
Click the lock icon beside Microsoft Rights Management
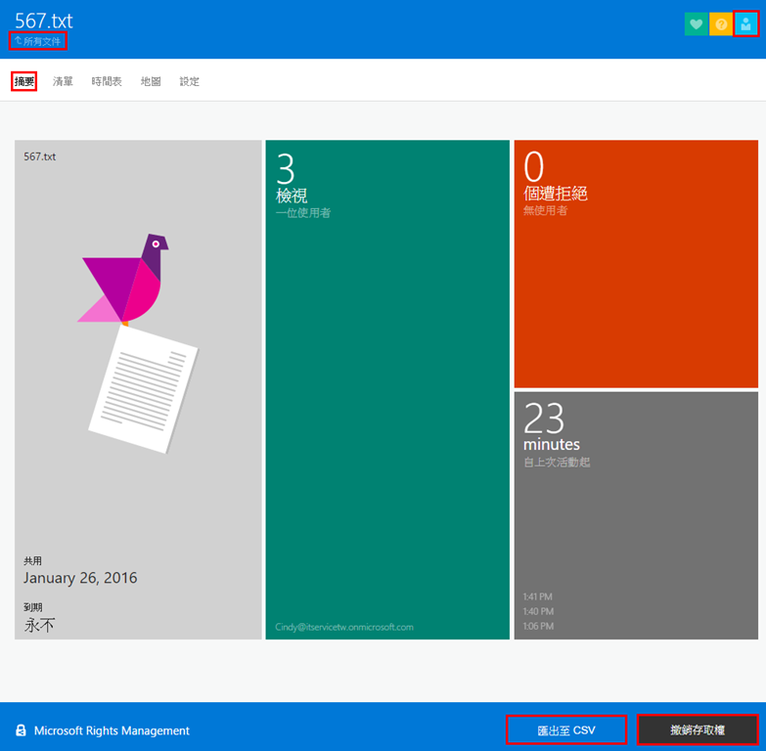point(21,730)
